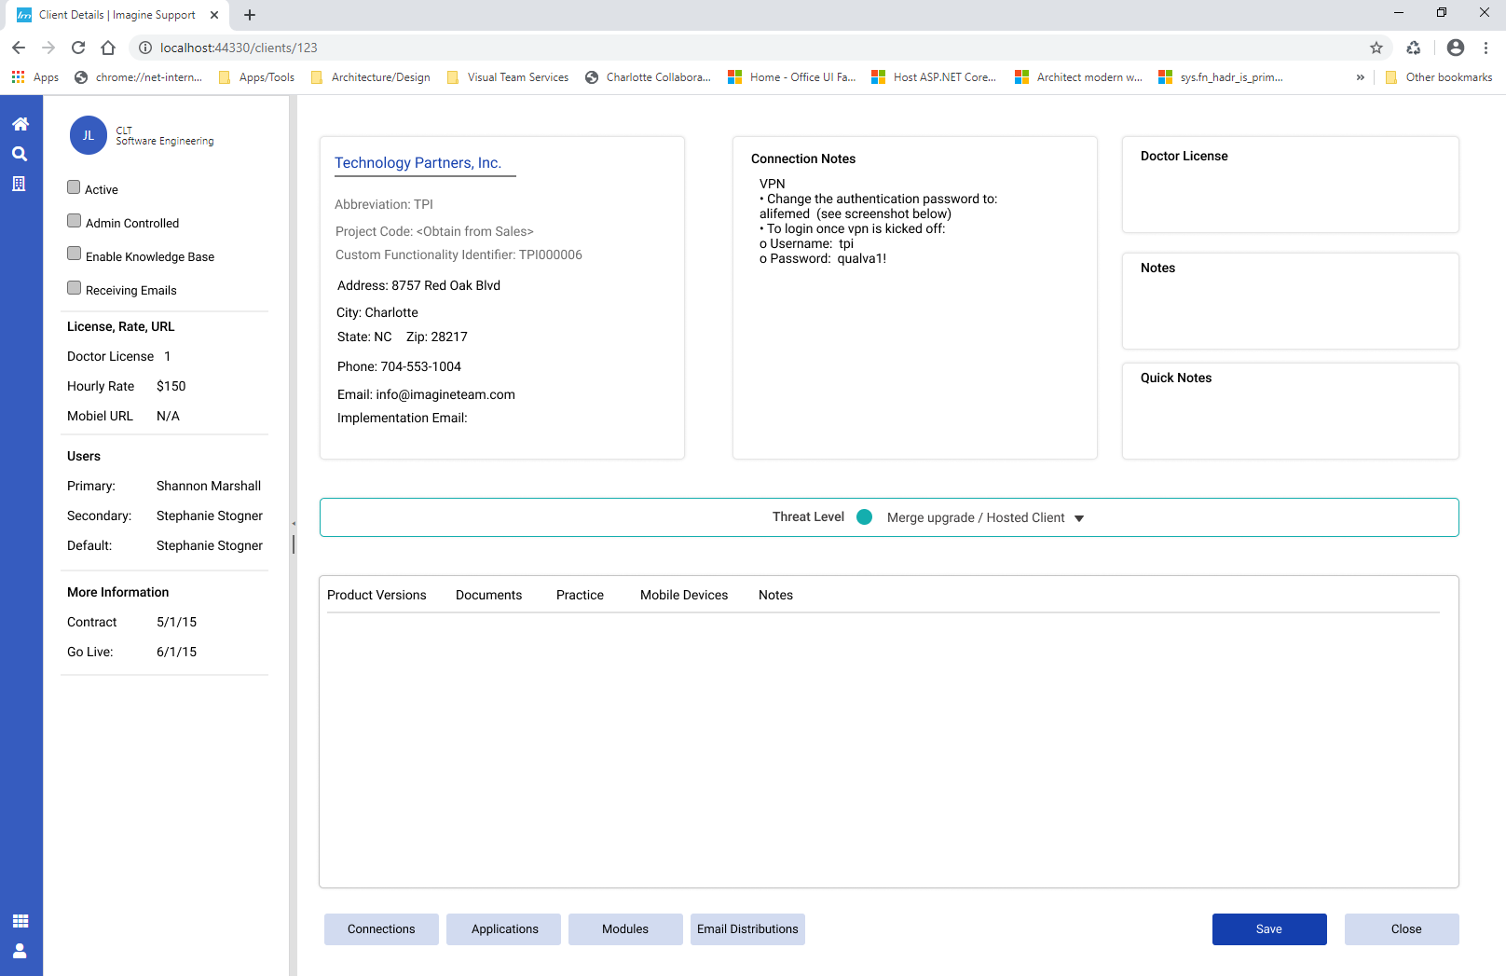Click the Quick Notes panel

coord(1291,411)
